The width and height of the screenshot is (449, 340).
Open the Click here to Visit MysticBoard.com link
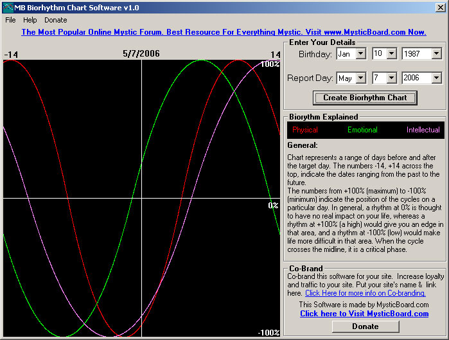(364, 314)
